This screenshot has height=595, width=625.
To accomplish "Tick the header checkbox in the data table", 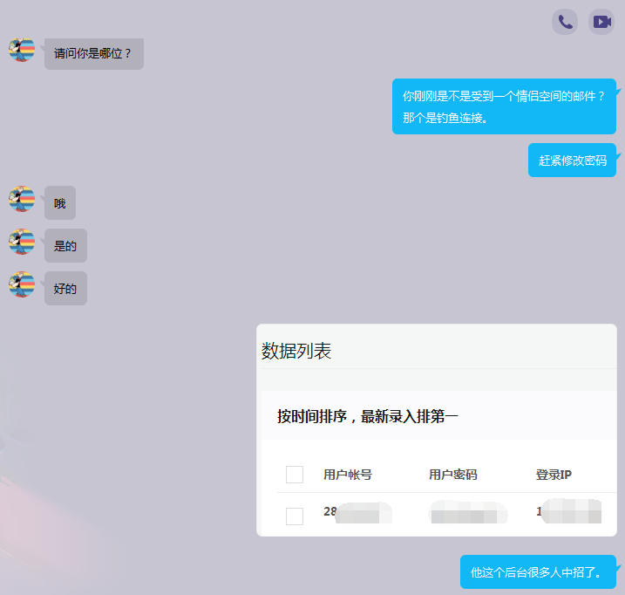I will [x=295, y=475].
